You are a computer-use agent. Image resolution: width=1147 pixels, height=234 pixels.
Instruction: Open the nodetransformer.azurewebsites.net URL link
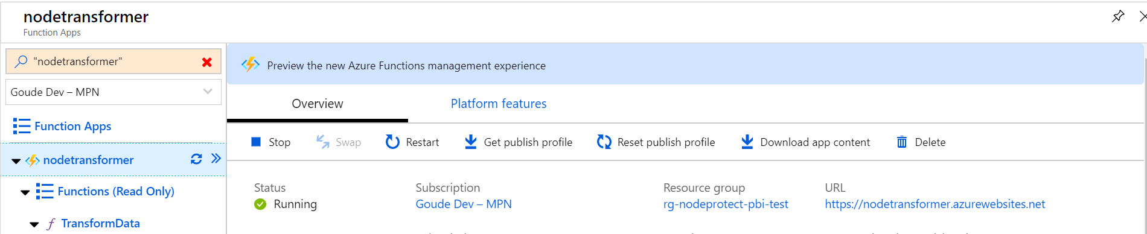(935, 204)
